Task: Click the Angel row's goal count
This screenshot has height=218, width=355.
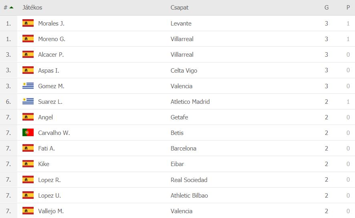Action: point(327,117)
